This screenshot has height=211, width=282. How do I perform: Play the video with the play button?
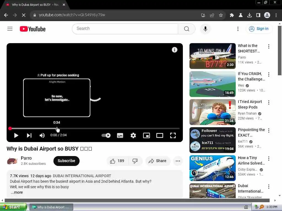(x=16, y=135)
